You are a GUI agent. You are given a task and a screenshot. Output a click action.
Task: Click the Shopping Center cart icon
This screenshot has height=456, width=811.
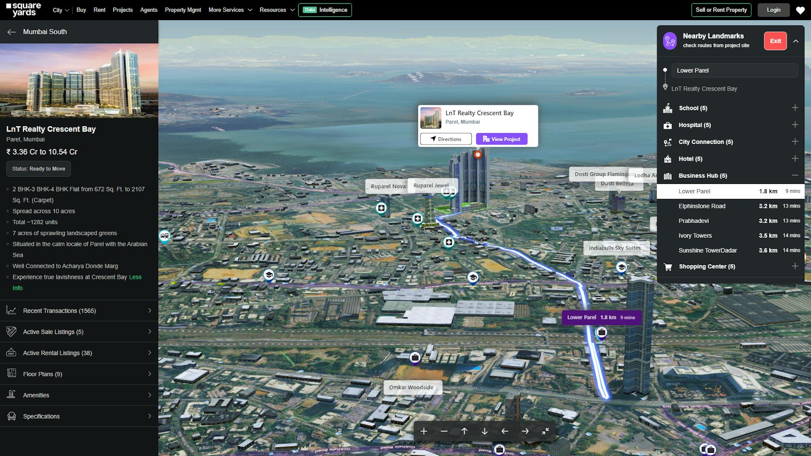667,266
